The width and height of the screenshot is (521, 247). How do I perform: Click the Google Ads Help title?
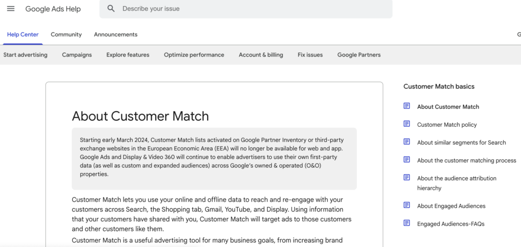point(53,9)
